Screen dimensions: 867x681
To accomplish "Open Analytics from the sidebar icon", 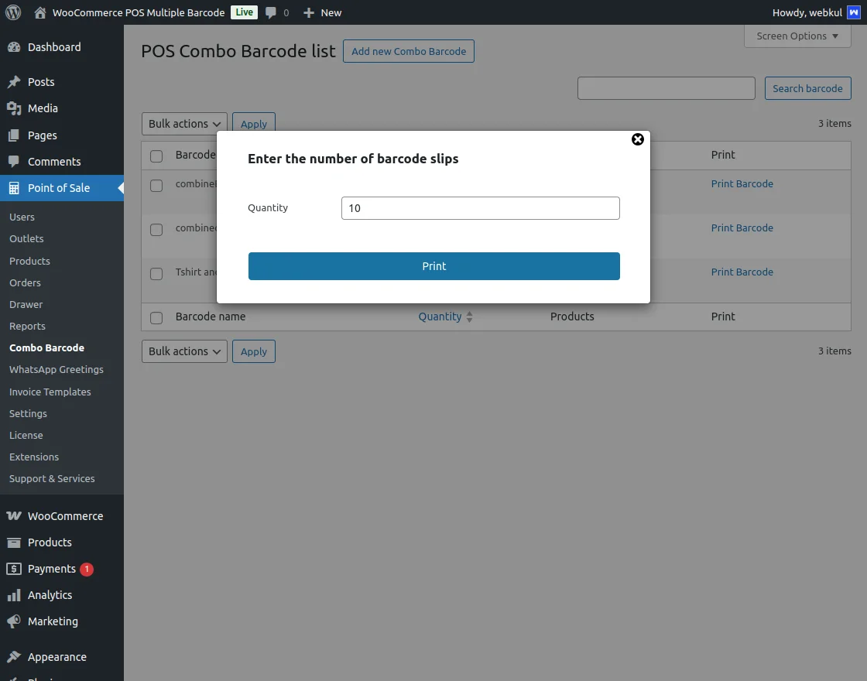I will click(x=15, y=594).
